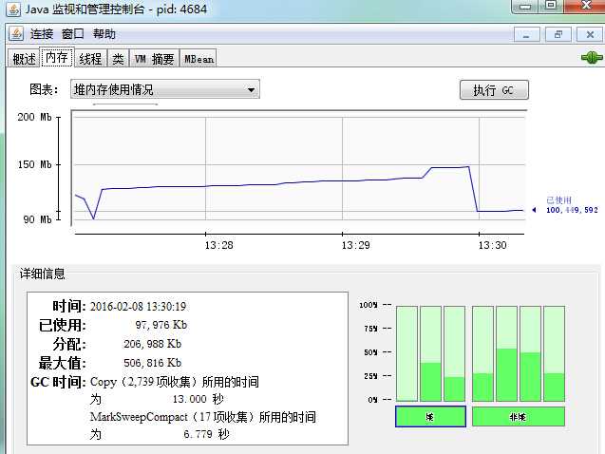
Task: Click the 13:29 time axis label
Action: pyautogui.click(x=355, y=245)
